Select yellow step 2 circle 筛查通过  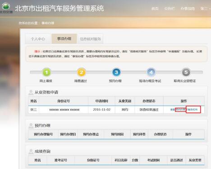[x=81, y=72]
